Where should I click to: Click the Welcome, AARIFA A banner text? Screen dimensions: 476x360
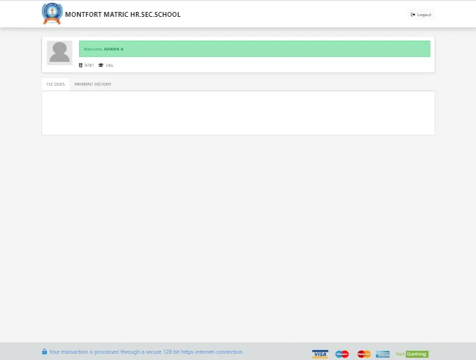(x=104, y=49)
